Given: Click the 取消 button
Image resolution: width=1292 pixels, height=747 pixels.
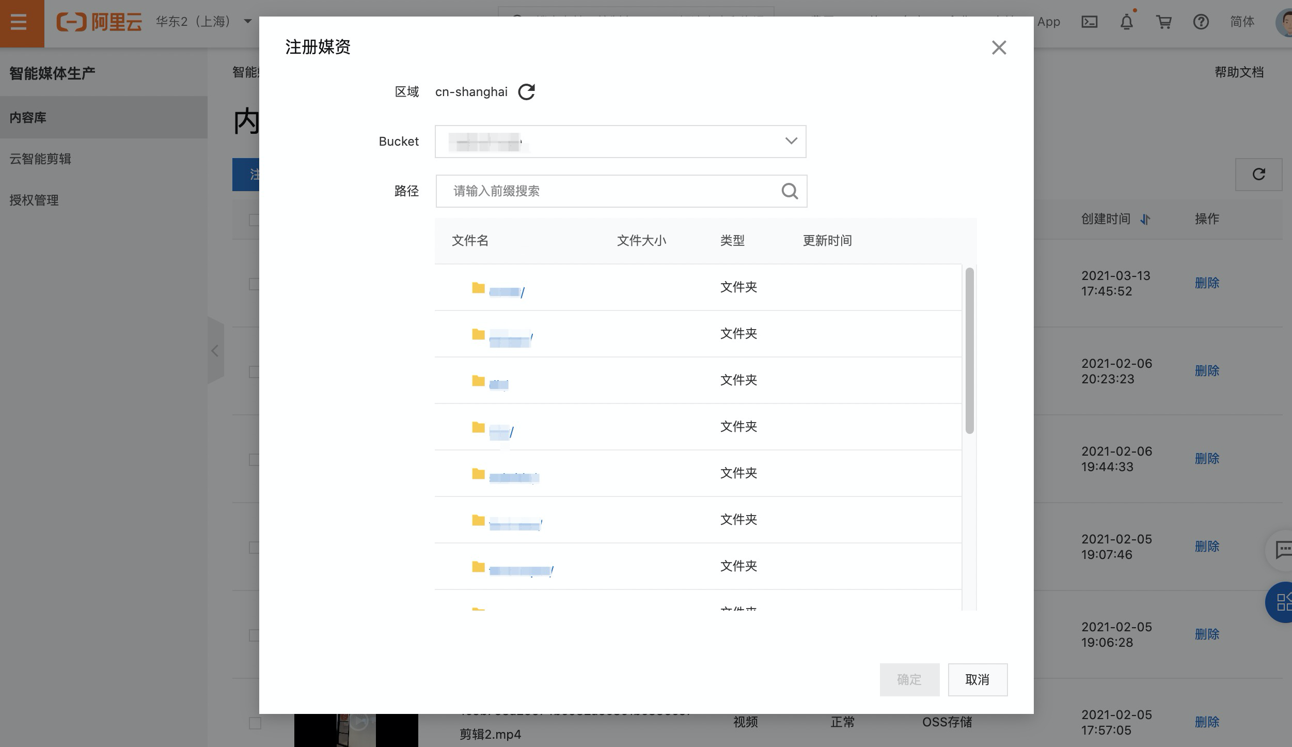Looking at the screenshot, I should 978,679.
